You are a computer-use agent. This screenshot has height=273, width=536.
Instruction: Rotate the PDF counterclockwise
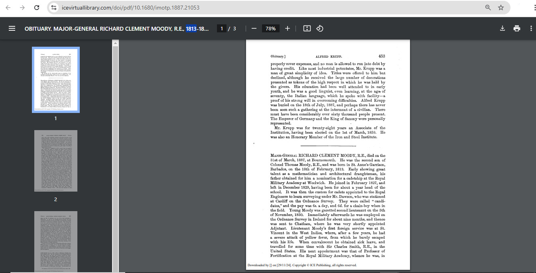coord(319,28)
